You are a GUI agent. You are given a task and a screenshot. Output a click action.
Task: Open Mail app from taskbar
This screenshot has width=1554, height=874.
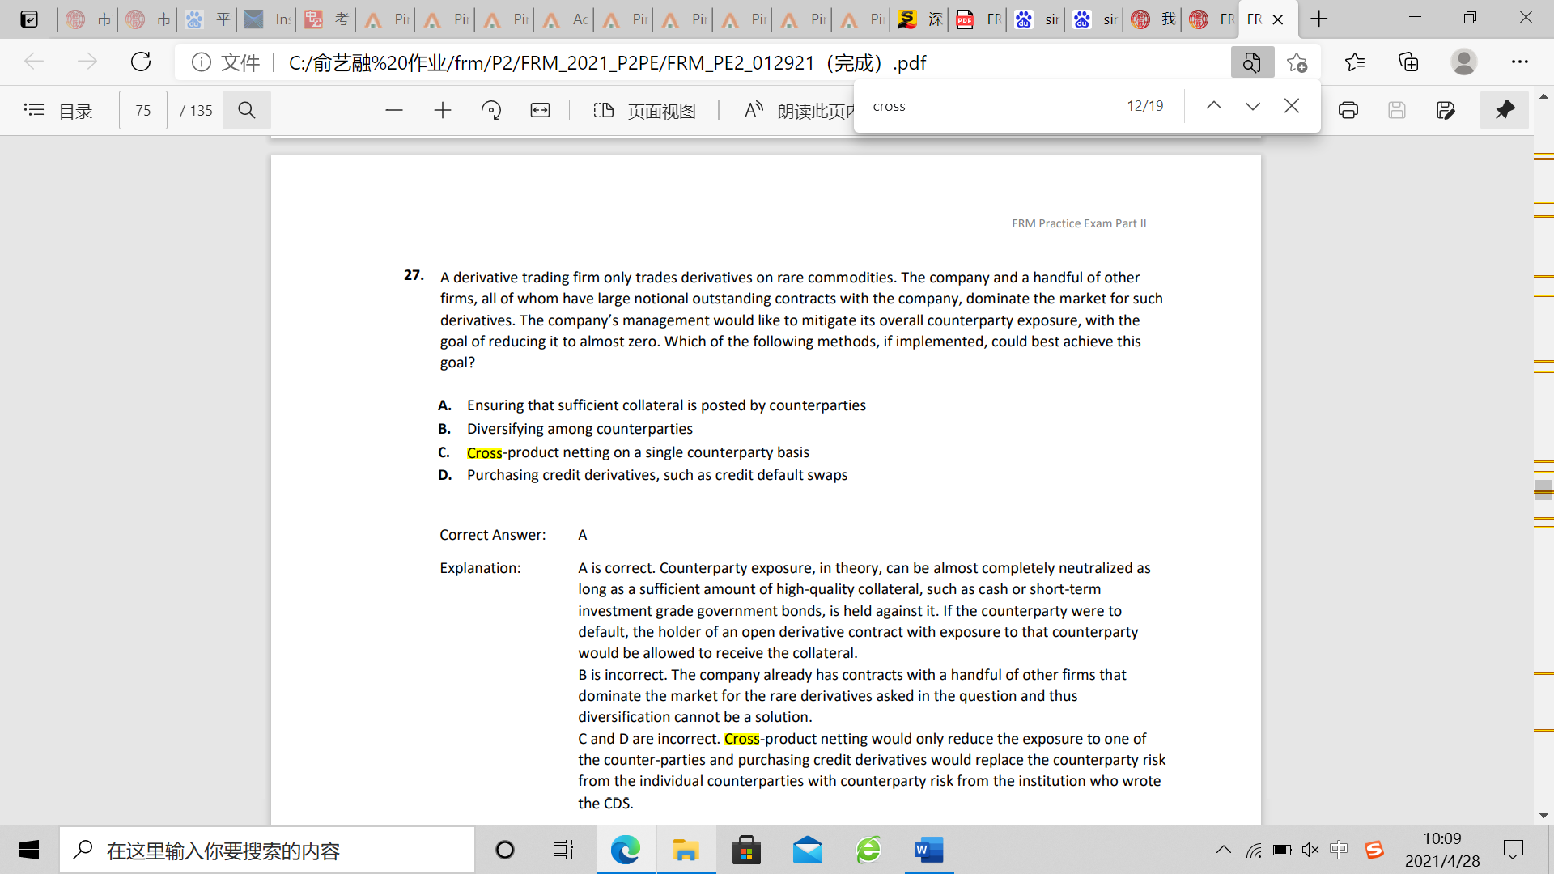[807, 850]
